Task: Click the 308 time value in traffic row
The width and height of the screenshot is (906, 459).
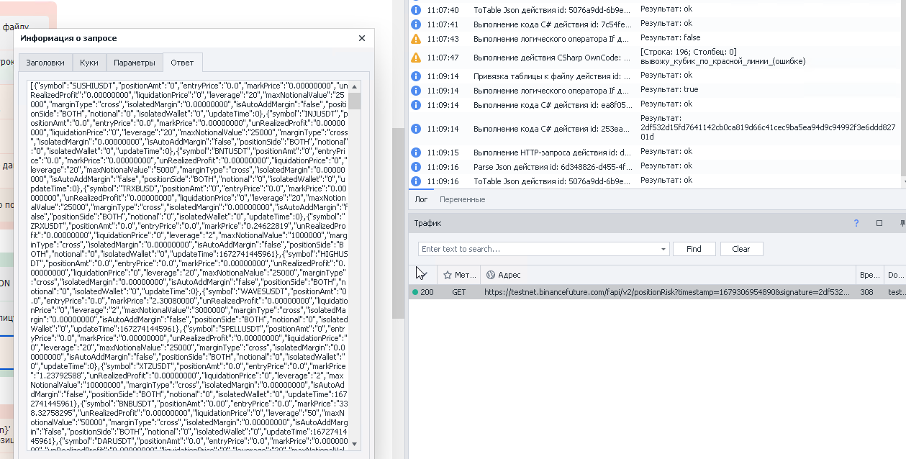Action: 866,293
